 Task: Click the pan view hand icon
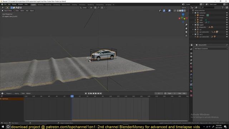186,28
